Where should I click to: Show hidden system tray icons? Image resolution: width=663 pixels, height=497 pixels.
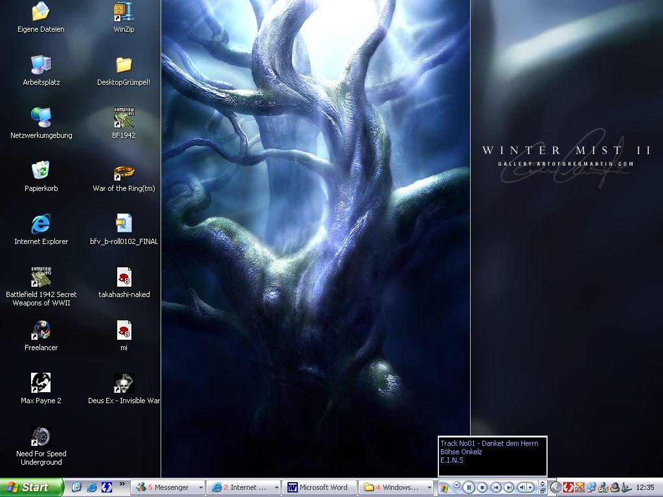tap(556, 487)
